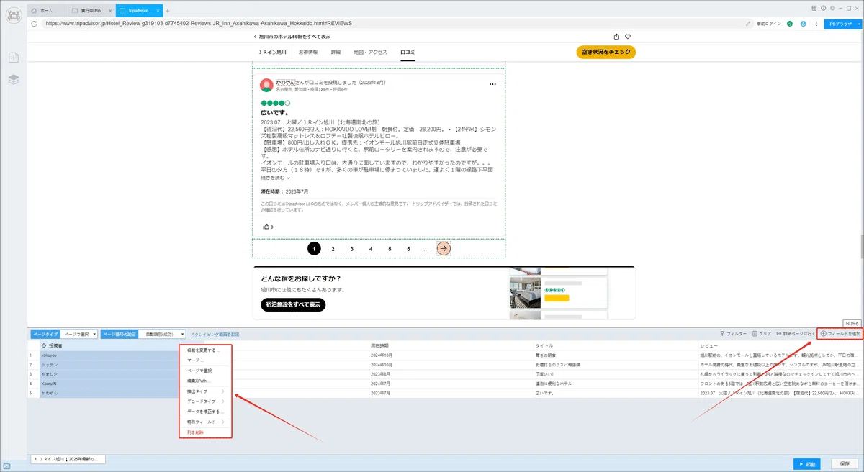Open the layers sidebar icon
The width and height of the screenshot is (864, 472).
pos(14,80)
